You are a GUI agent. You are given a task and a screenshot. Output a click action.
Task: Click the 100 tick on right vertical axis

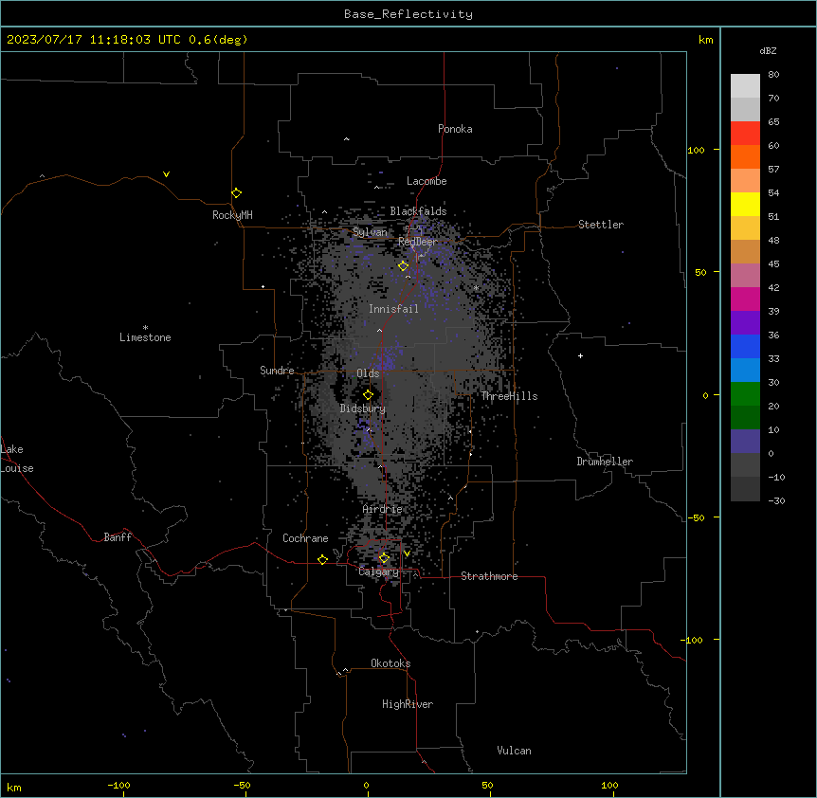pos(696,150)
